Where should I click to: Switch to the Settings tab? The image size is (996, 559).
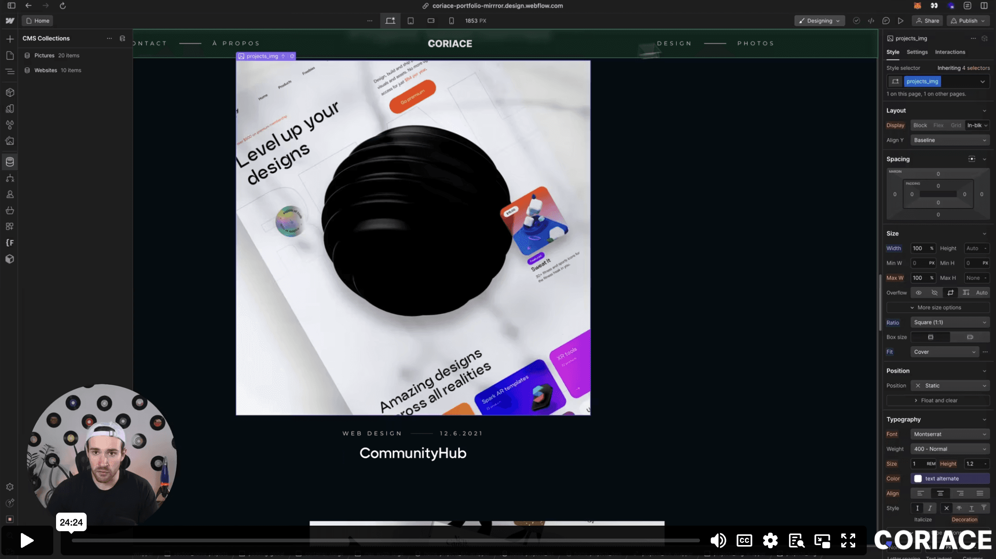(x=917, y=52)
